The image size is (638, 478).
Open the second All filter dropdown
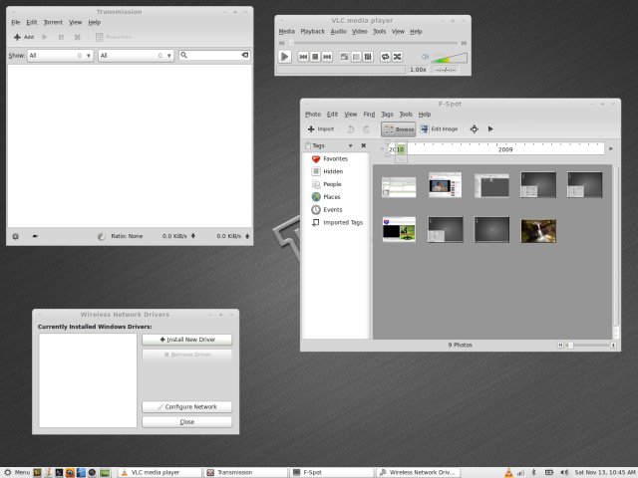pos(136,56)
